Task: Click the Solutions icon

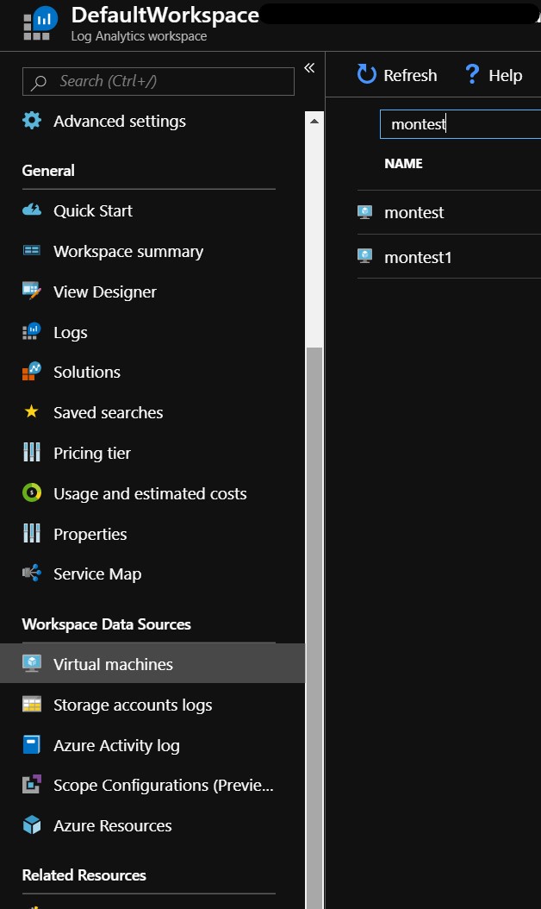Action: (x=32, y=372)
